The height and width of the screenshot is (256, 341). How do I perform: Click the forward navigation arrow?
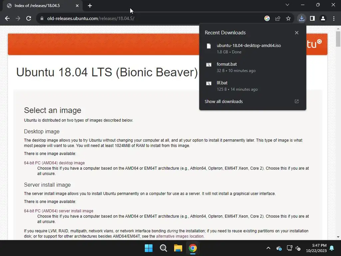click(18, 19)
